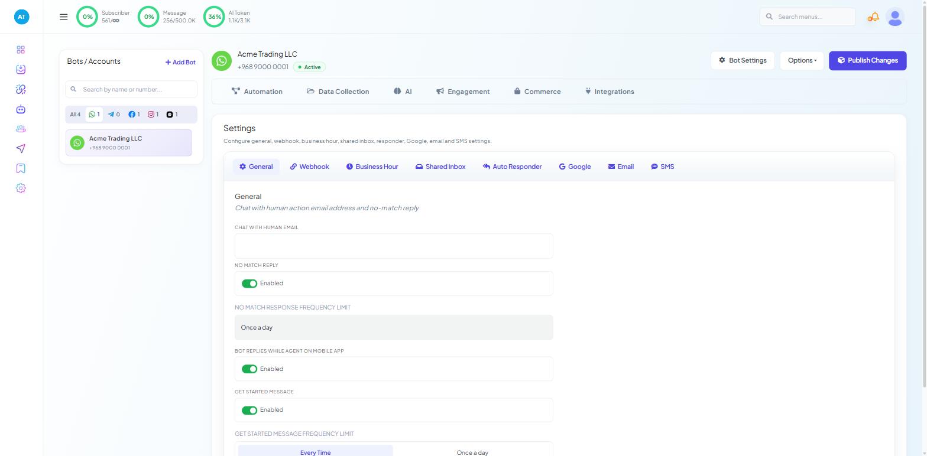Screen dimensions: 927x456
Task: Focus the Chat With Human Email field
Action: (394, 246)
